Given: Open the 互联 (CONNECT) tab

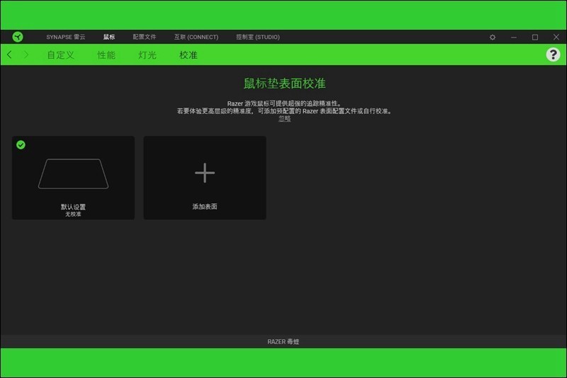Looking at the screenshot, I should (196, 37).
